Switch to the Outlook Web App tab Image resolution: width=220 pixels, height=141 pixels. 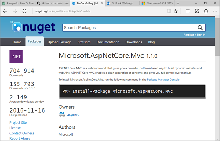tap(122, 3)
